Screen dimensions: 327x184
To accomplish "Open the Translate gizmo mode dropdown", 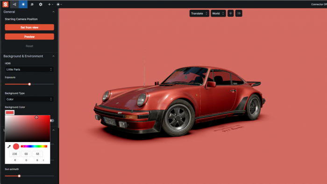I will (x=199, y=14).
